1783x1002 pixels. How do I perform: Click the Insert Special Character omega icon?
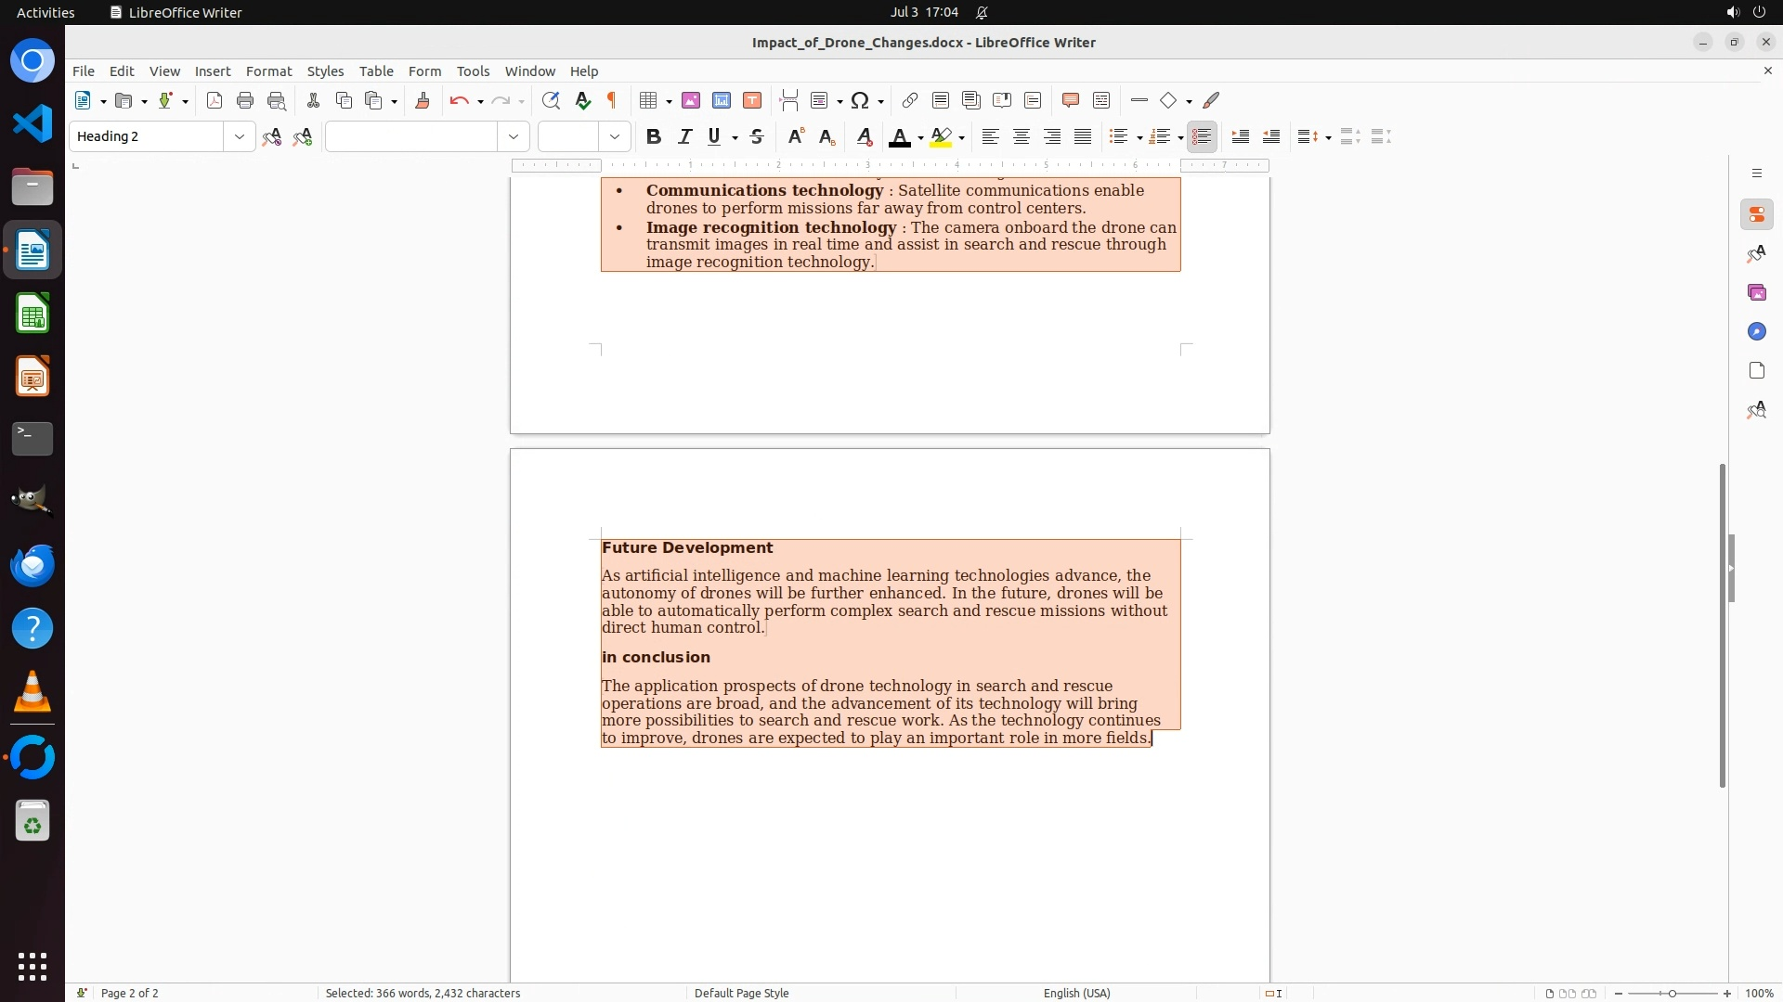[860, 100]
